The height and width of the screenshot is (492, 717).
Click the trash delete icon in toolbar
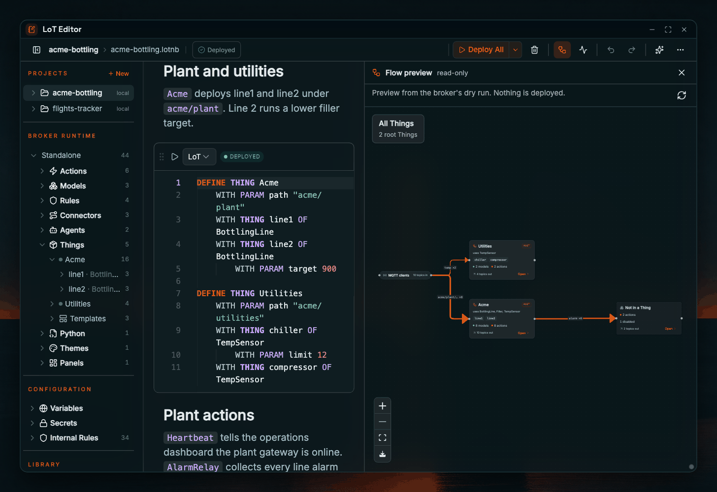pyautogui.click(x=534, y=50)
